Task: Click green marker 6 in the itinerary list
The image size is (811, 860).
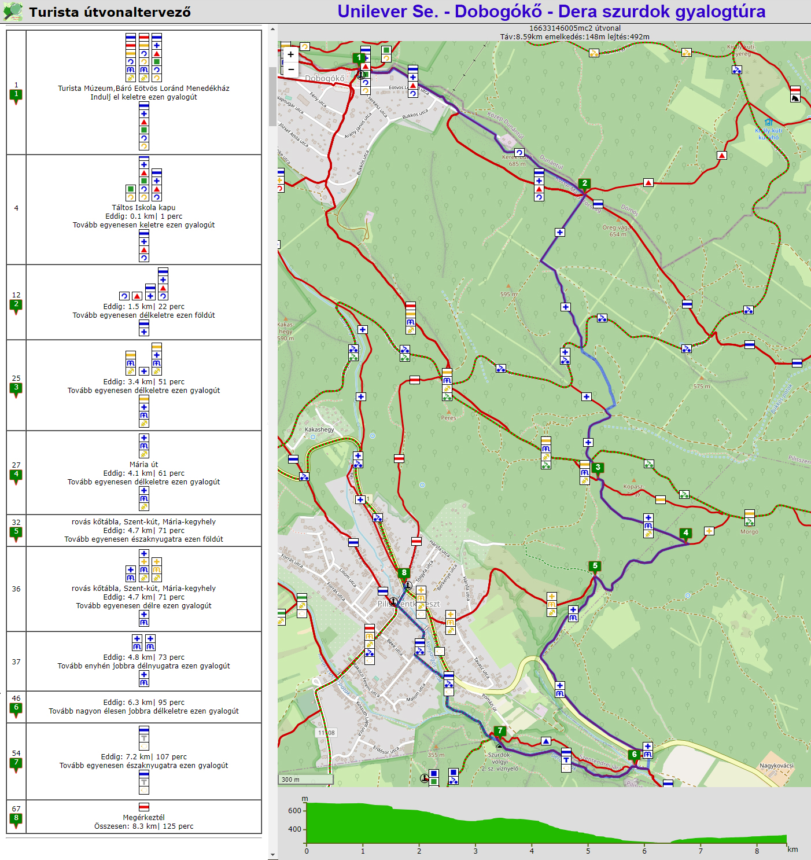Action: point(16,708)
